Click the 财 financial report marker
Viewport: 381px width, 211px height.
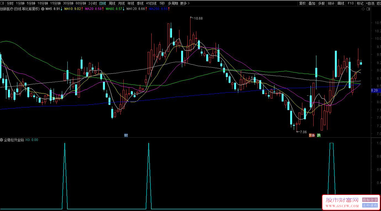click(126, 135)
